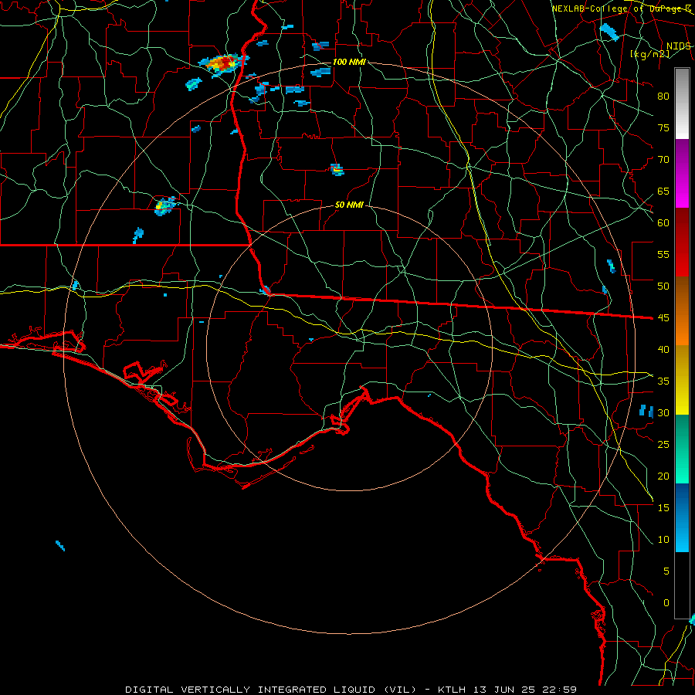
Task: Select the "40" value on the color scale
Action: tap(663, 349)
